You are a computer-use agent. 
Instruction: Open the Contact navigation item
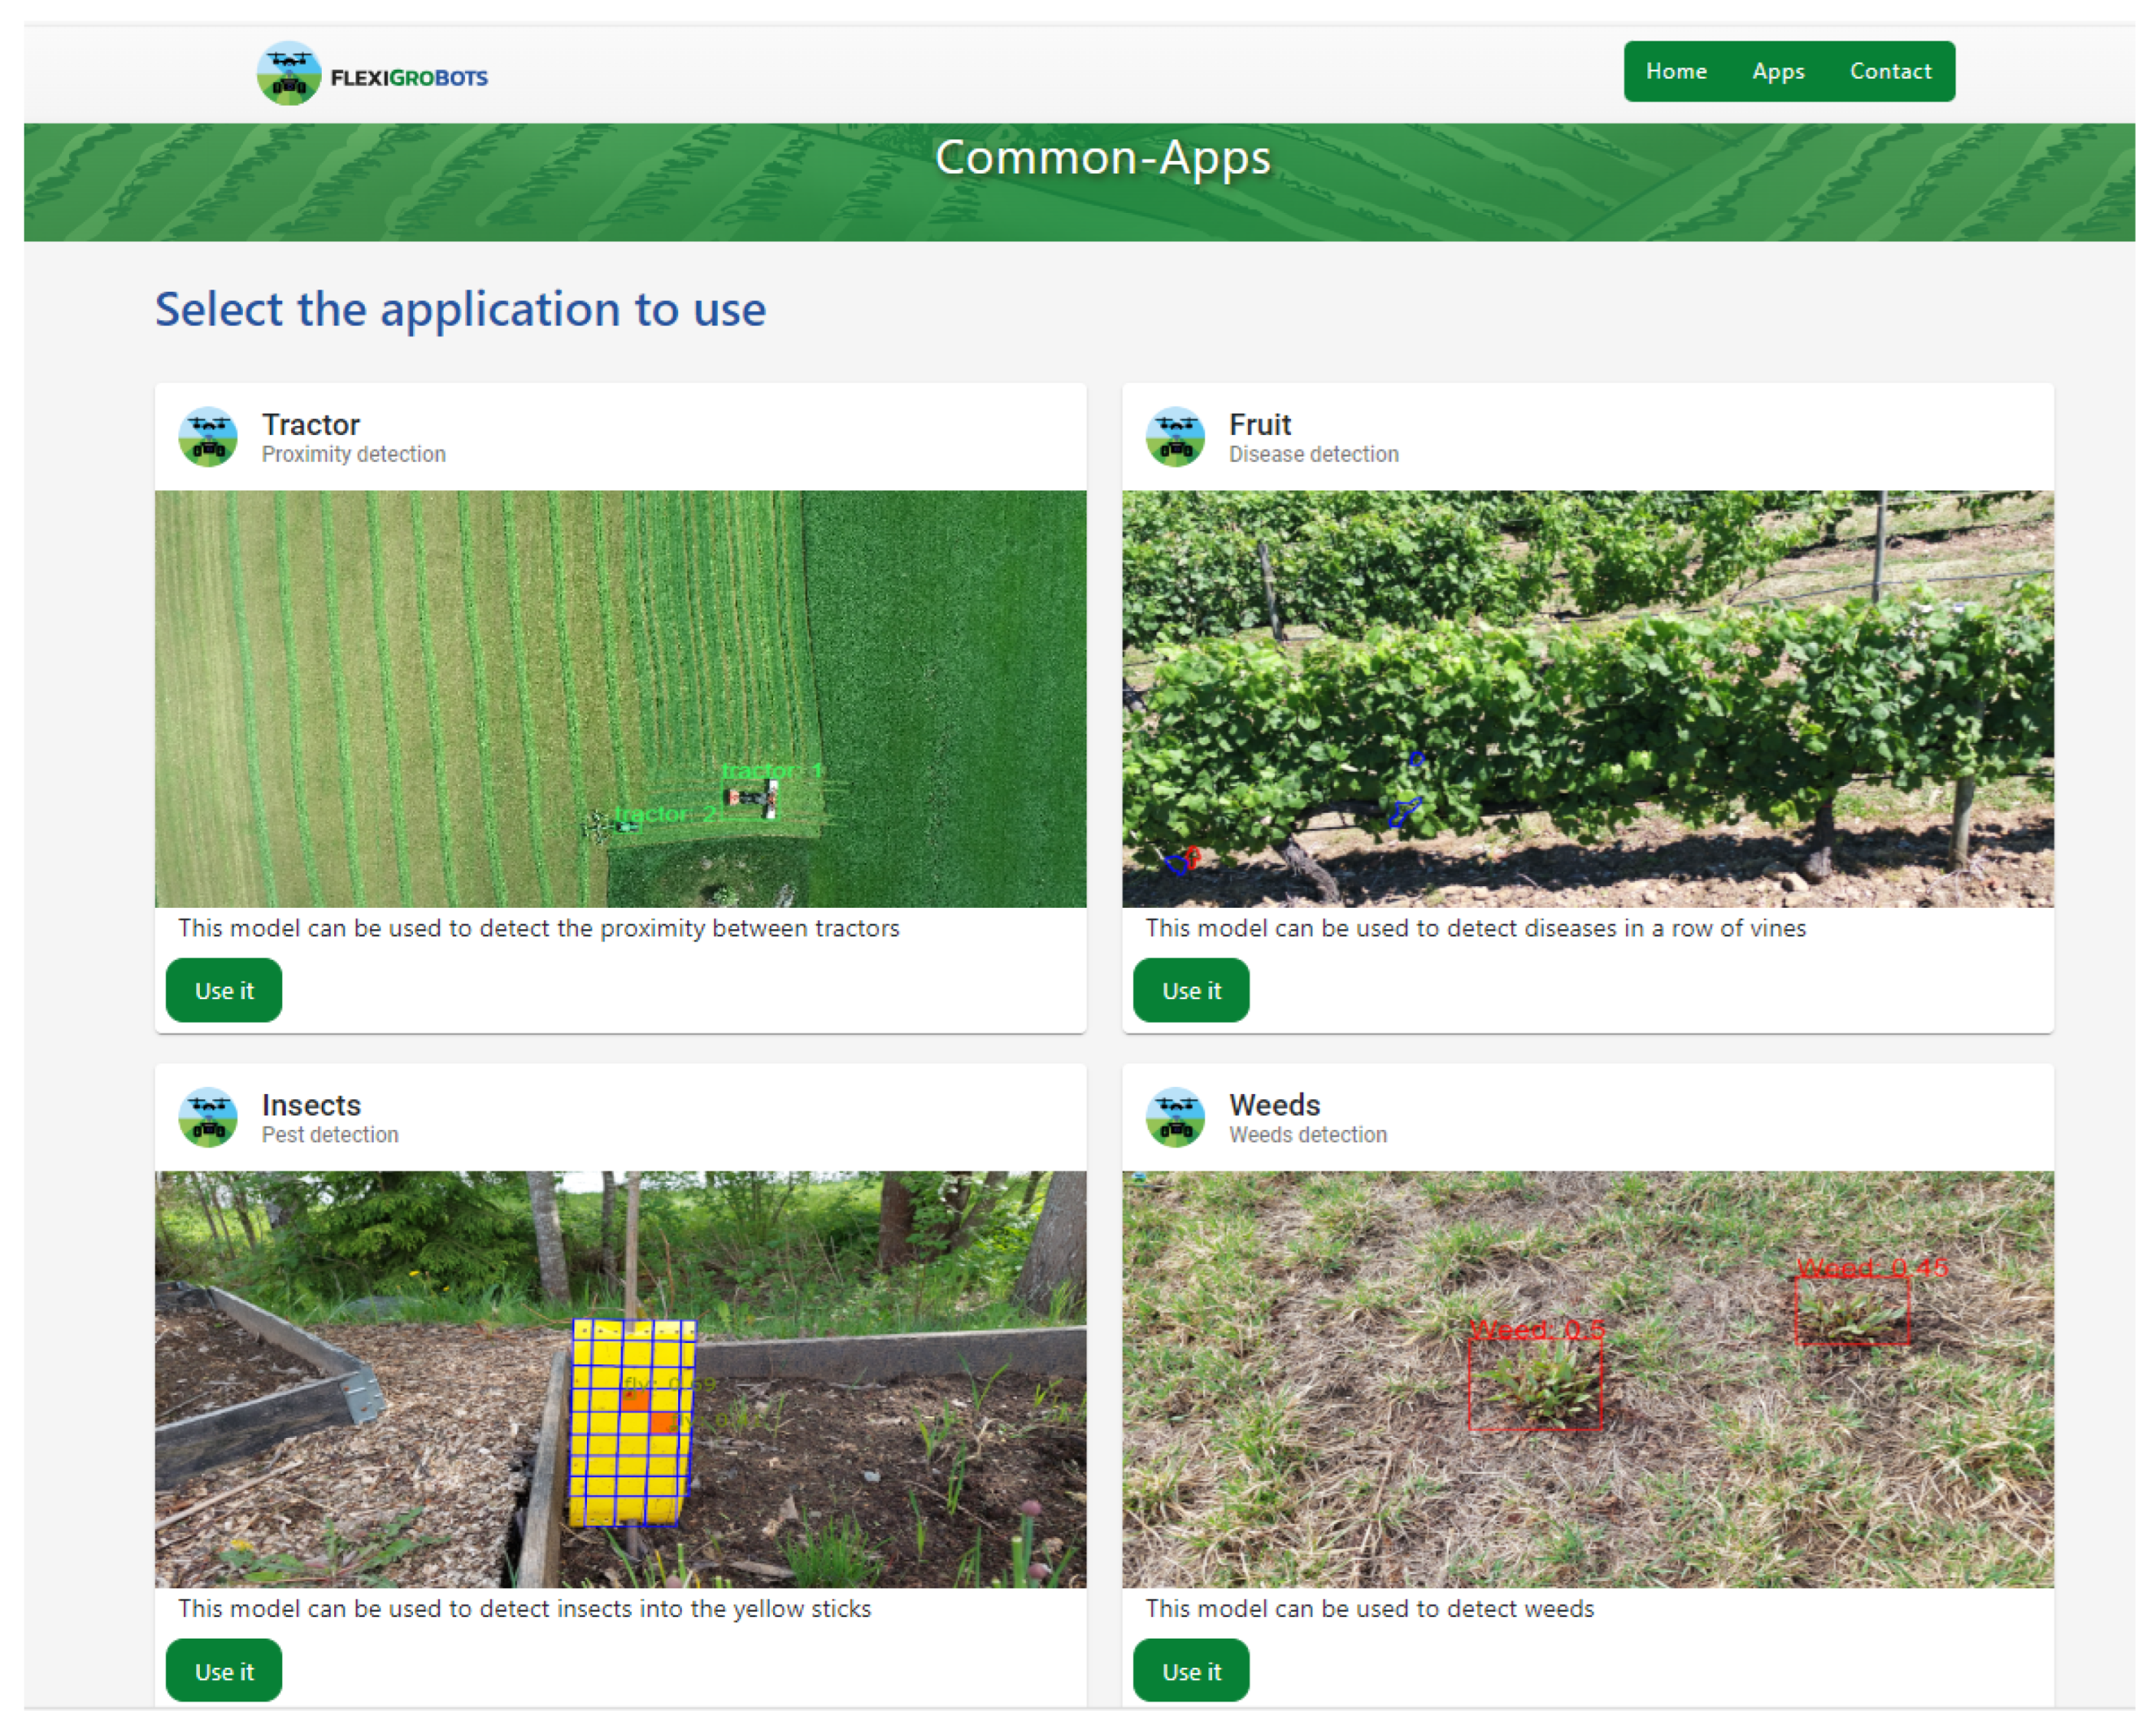[x=1891, y=70]
